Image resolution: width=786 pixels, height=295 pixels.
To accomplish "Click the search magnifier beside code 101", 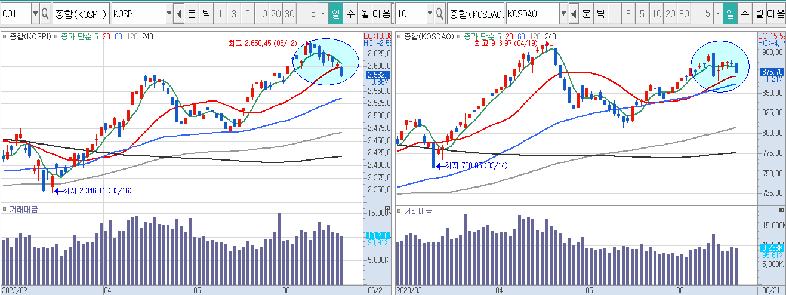I will coord(440,13).
